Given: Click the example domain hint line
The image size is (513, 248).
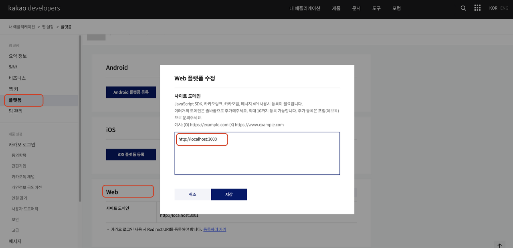Looking at the screenshot, I should (x=229, y=125).
